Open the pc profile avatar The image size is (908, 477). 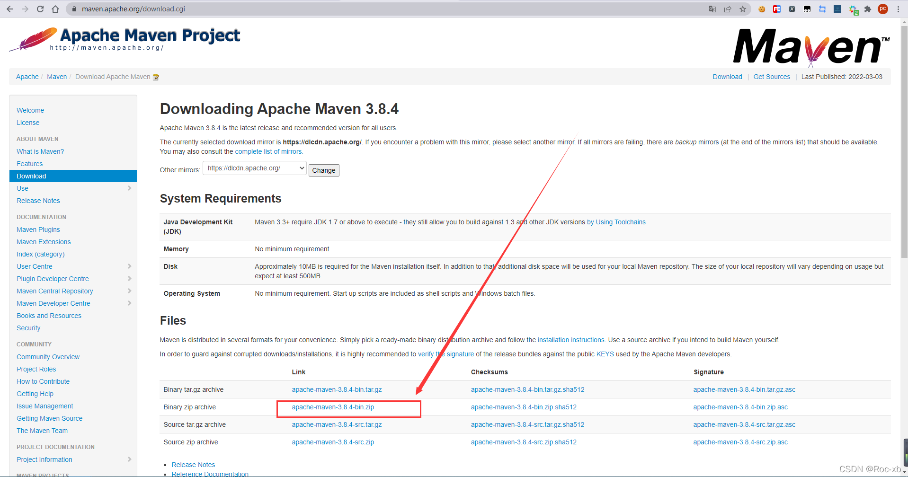click(x=883, y=9)
